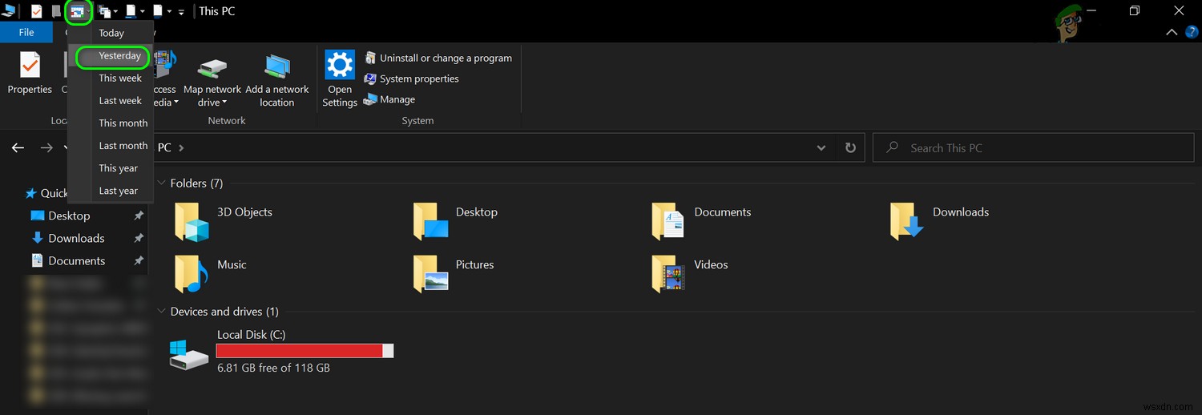This screenshot has width=1202, height=415.
Task: Unpin Desktop from Quick access pin icon
Action: pos(138,216)
